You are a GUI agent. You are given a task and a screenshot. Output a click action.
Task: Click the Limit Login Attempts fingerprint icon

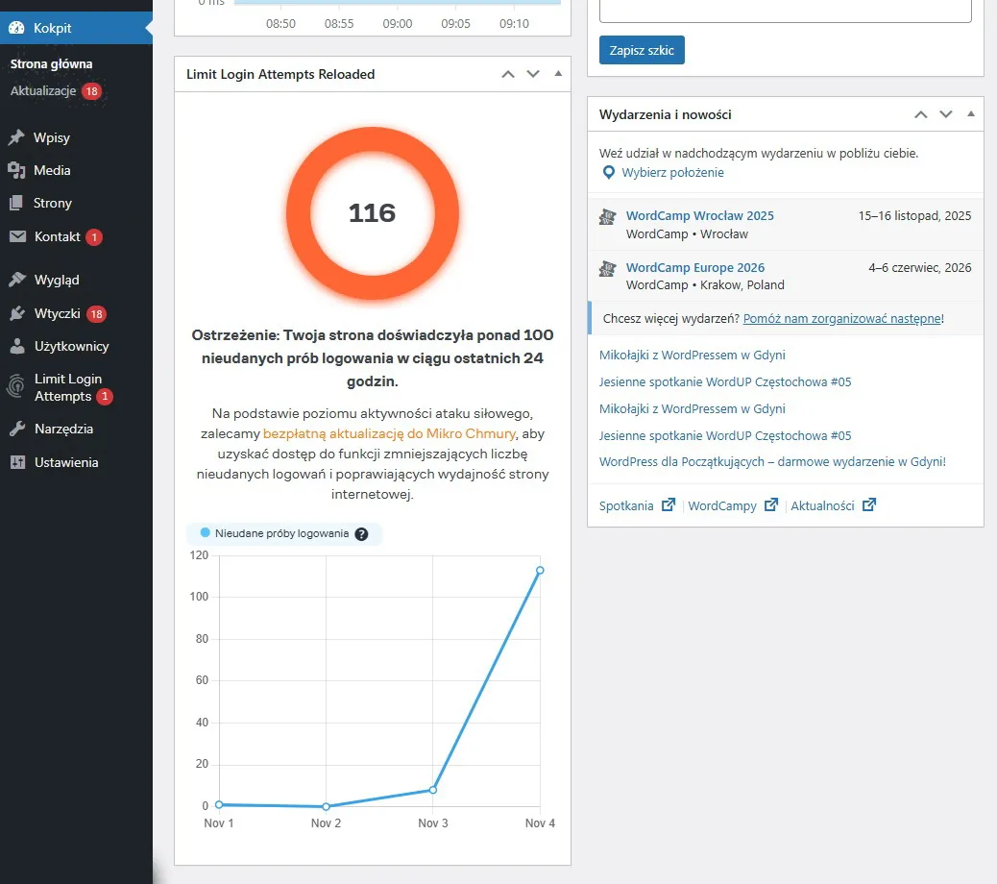click(x=16, y=386)
